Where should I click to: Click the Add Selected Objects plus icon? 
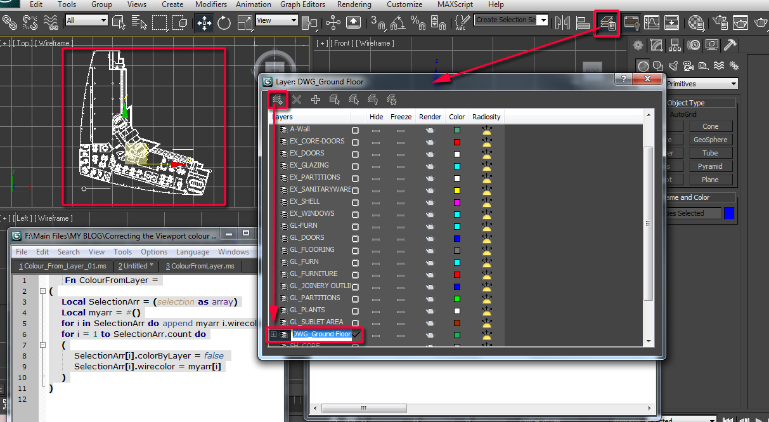315,100
